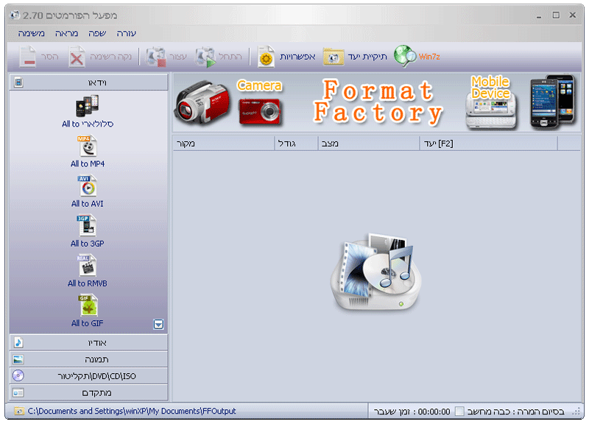This screenshot has width=589, height=424.
Task: Click the All to MP4 label
Action: (88, 163)
